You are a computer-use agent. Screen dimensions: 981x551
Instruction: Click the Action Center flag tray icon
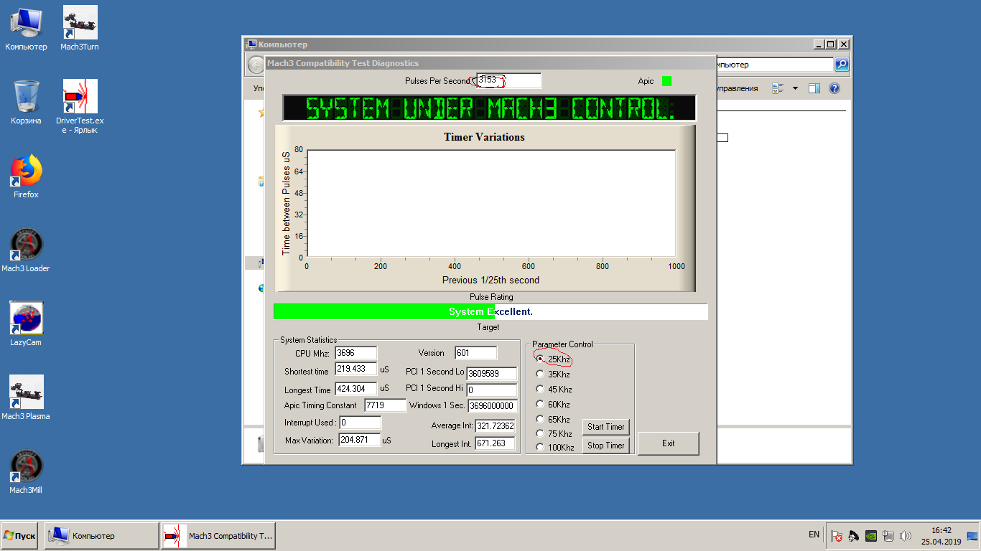[x=837, y=536]
